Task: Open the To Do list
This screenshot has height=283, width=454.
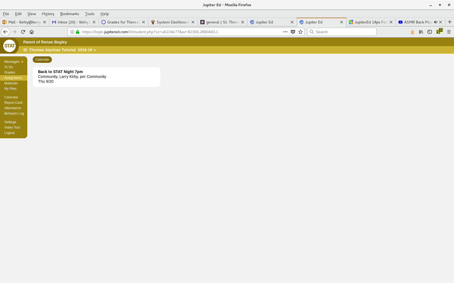Action: point(9,67)
